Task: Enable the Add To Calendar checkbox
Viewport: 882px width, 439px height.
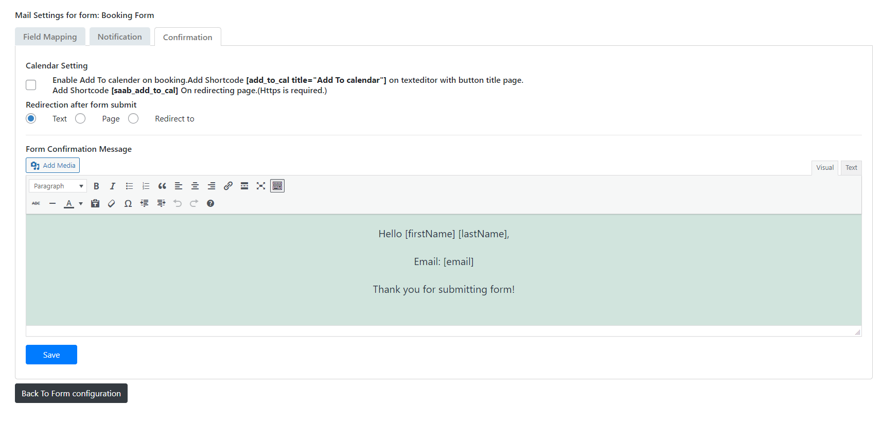Action: point(31,85)
